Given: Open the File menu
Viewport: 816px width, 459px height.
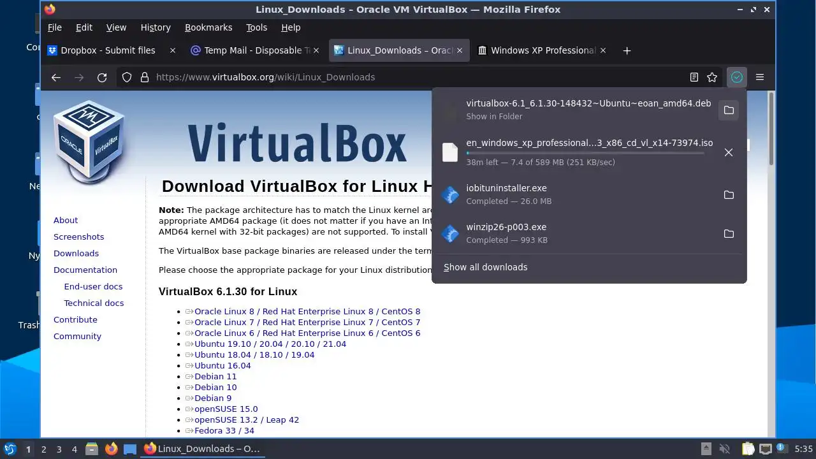Looking at the screenshot, I should point(55,27).
